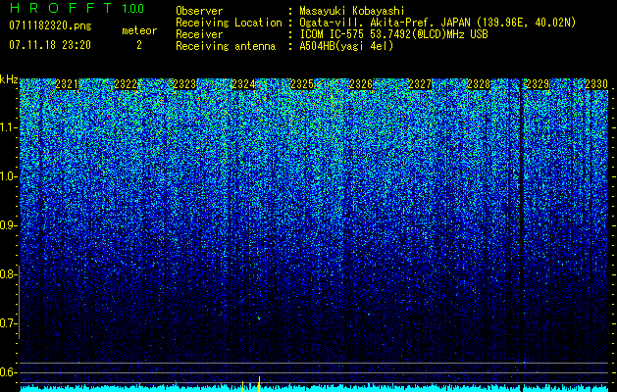Click the Receiving Location label
The height and width of the screenshot is (392, 617).
(x=229, y=23)
